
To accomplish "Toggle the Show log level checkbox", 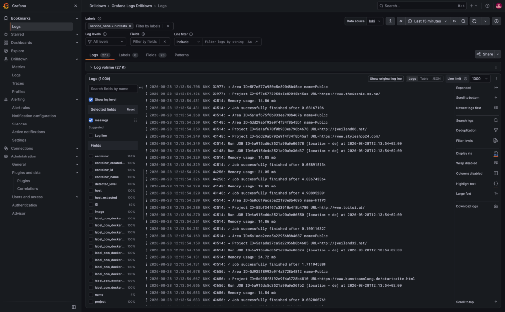I will point(91,99).
